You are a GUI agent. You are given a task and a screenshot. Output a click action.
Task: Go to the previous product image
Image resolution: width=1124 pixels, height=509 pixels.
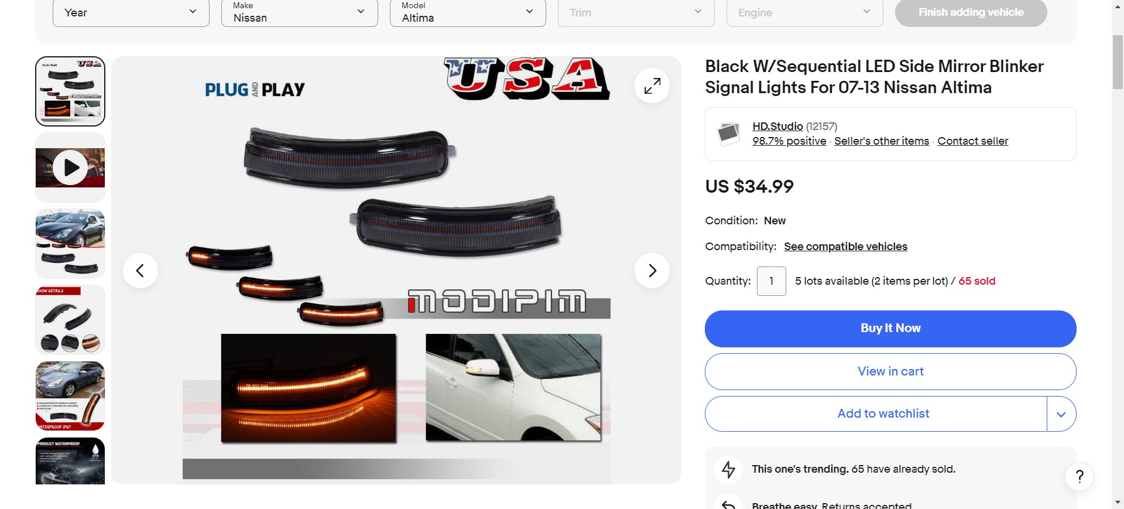pyautogui.click(x=140, y=271)
